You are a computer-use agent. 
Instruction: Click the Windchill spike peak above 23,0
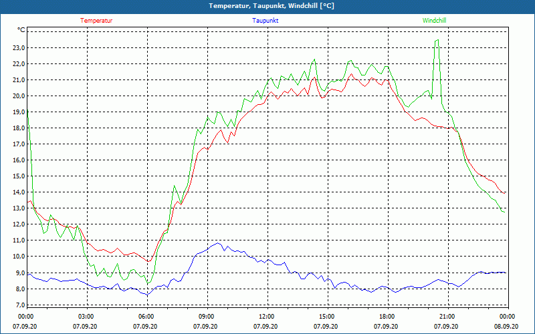(x=437, y=40)
